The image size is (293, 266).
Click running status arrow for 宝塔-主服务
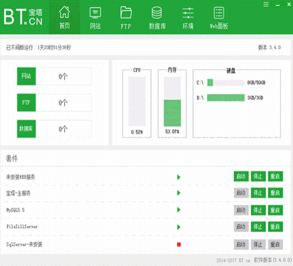click(179, 193)
